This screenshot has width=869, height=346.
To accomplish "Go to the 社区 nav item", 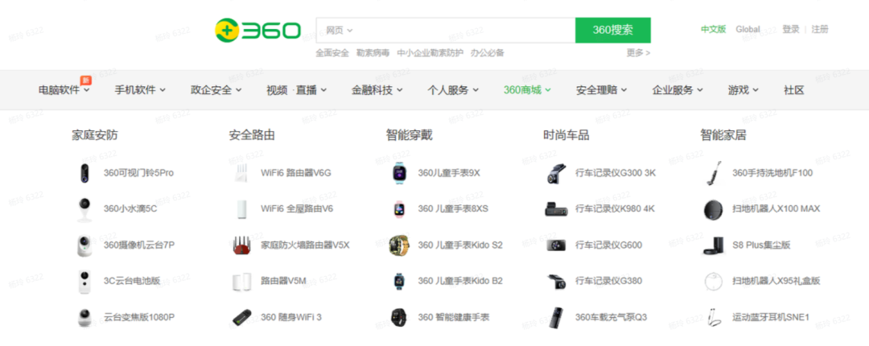I will tap(793, 90).
